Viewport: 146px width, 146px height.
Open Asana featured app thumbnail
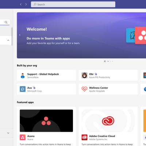point(46,121)
